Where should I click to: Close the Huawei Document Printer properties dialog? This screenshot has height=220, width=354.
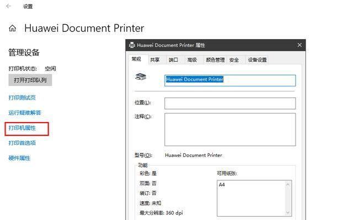click(x=299, y=45)
